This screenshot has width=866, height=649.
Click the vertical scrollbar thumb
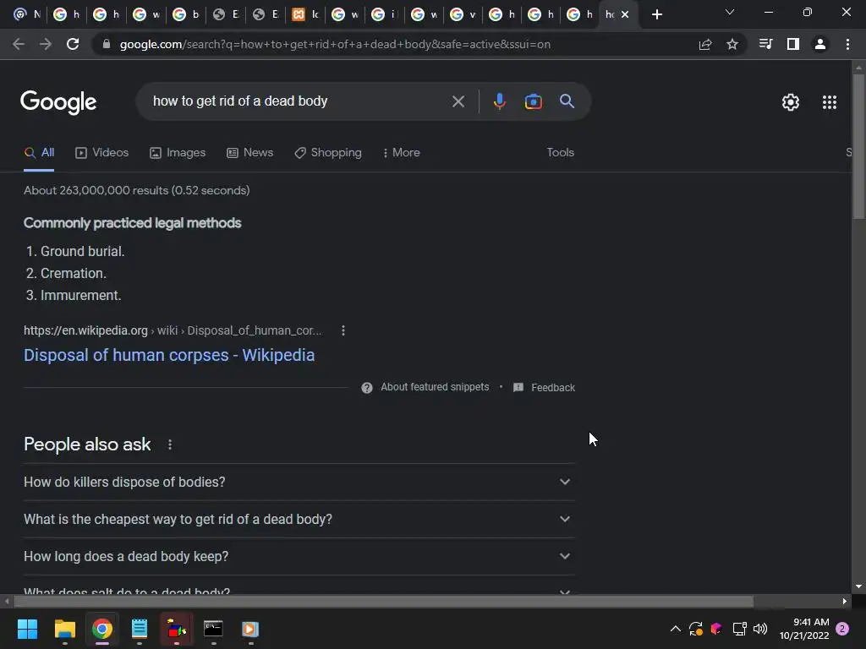pyautogui.click(x=858, y=146)
